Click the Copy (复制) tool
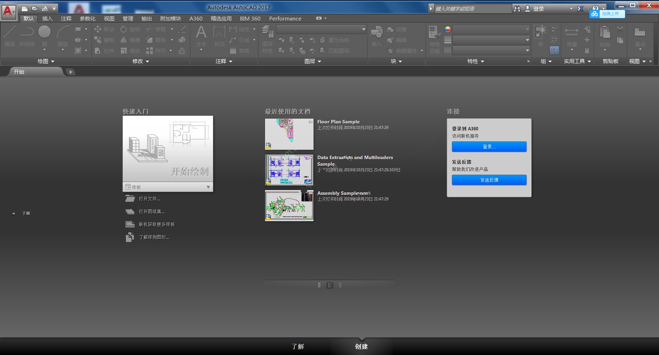Screen dimensions: 659x355 (x=104, y=40)
